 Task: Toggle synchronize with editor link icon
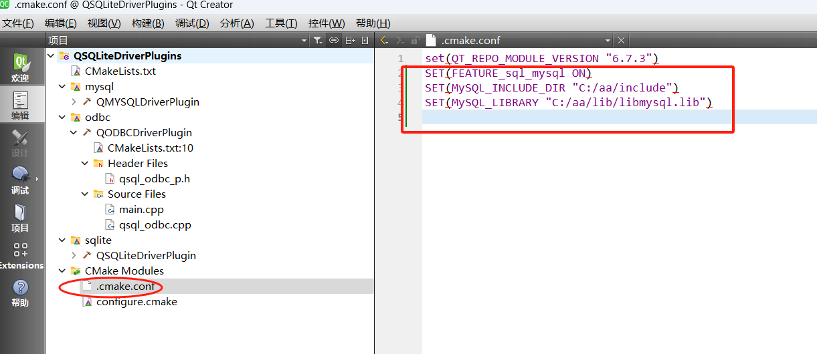(334, 40)
